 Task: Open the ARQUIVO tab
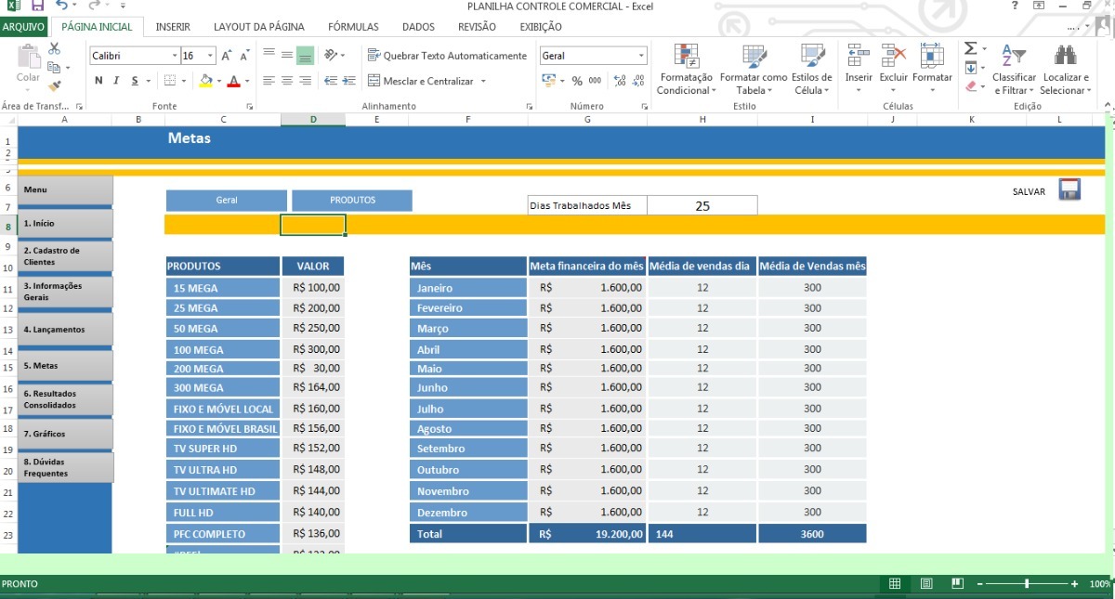click(x=24, y=27)
